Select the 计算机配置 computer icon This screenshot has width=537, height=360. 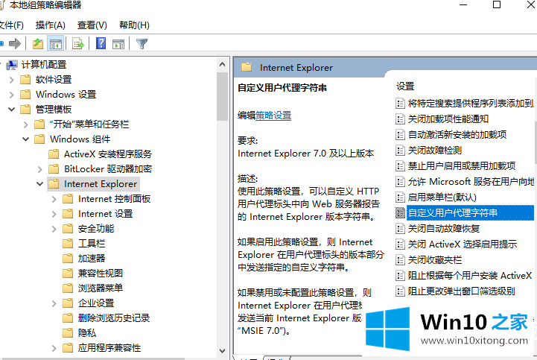coord(12,65)
